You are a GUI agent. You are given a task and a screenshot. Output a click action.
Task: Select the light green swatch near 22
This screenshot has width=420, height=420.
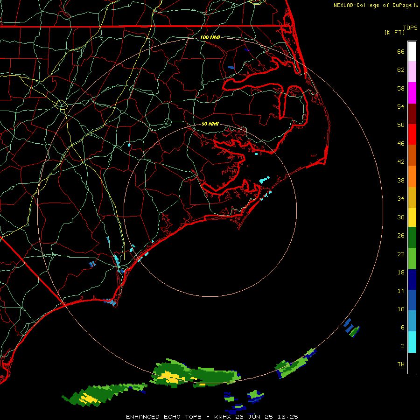(x=412, y=259)
